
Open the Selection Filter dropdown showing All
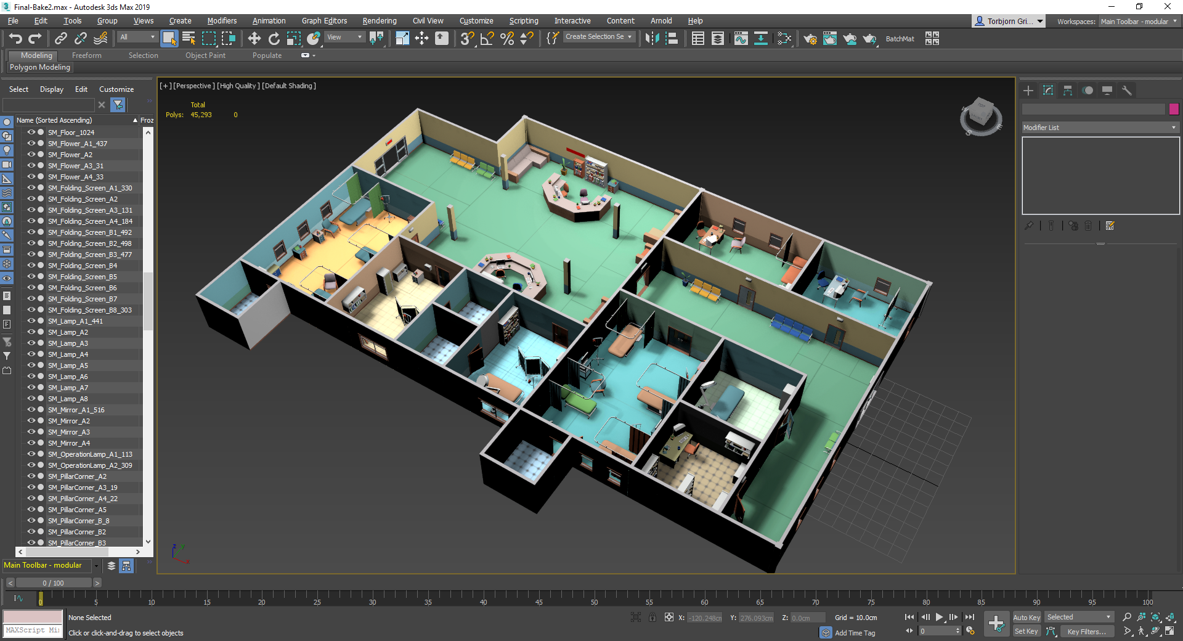(137, 37)
